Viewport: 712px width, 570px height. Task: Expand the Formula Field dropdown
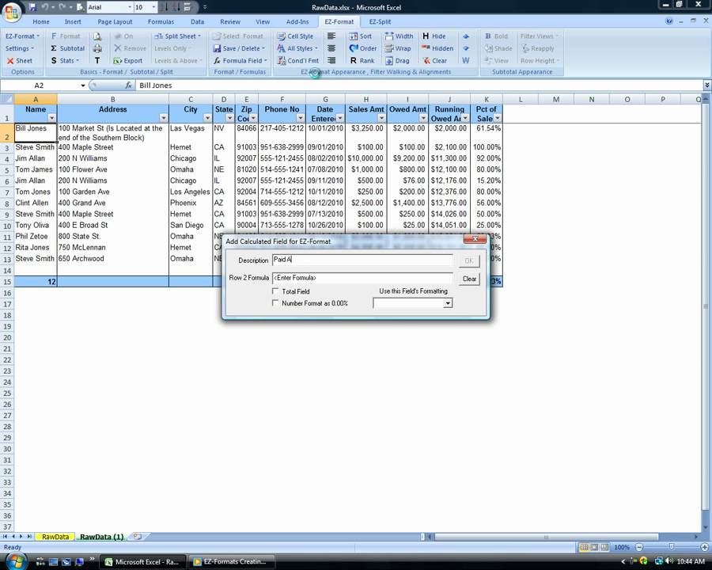click(240, 60)
